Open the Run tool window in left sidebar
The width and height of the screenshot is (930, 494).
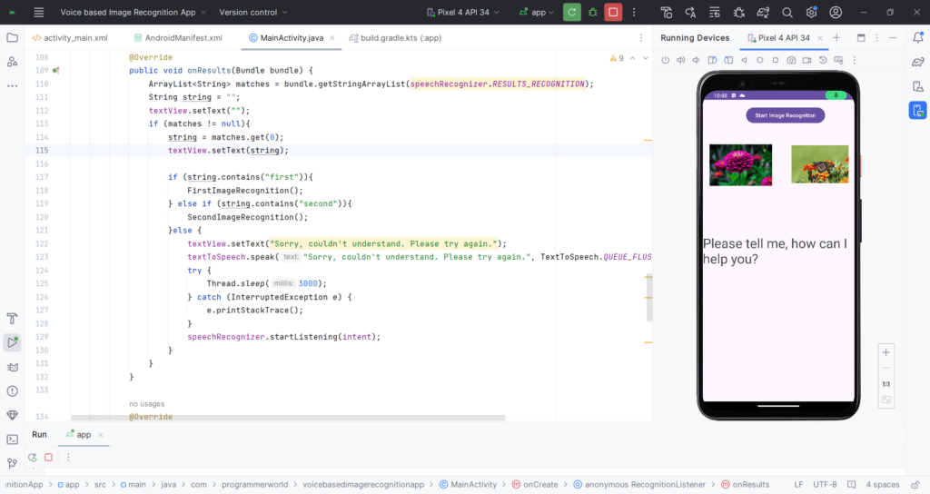coord(12,342)
